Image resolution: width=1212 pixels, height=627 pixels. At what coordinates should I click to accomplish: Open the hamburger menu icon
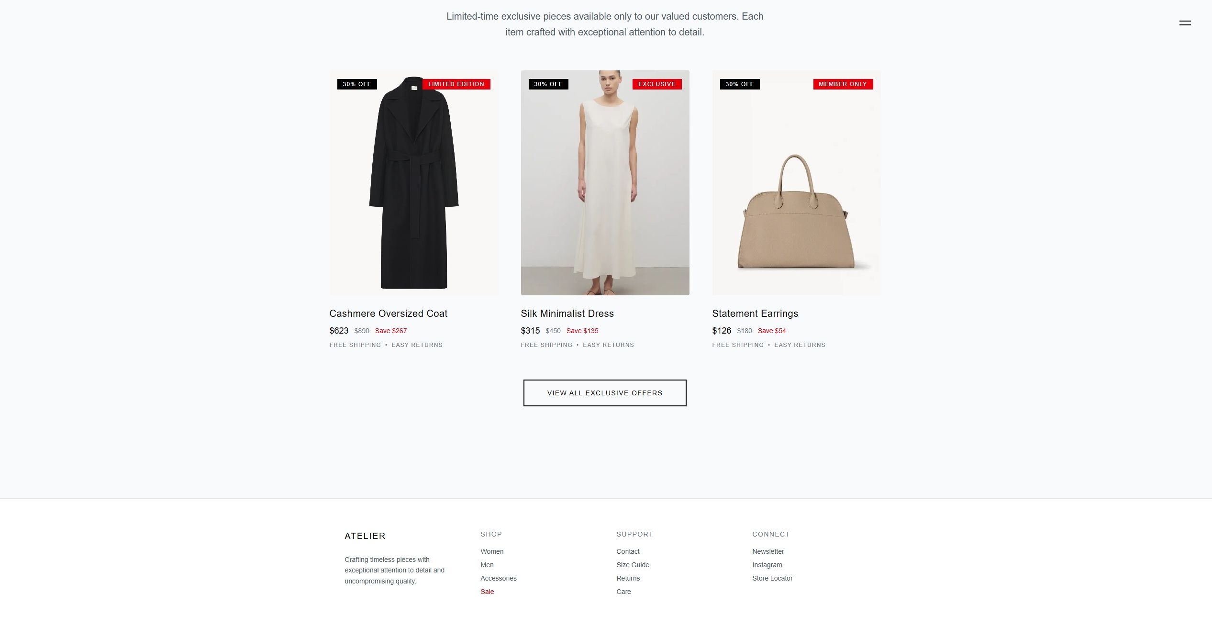point(1185,23)
